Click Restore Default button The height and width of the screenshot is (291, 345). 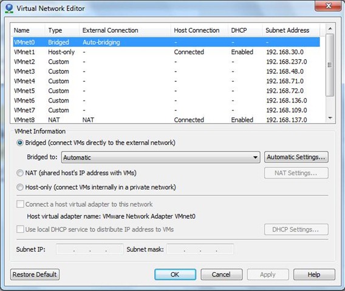[x=35, y=275]
